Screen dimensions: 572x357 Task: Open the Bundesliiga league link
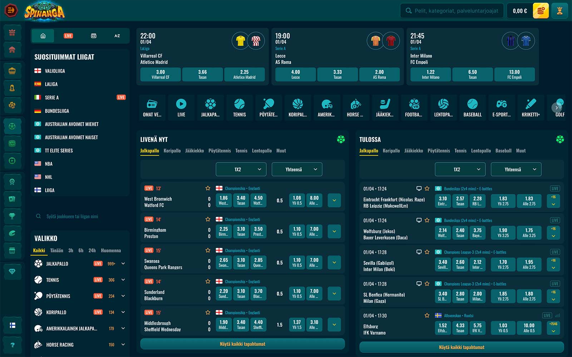pos(57,111)
